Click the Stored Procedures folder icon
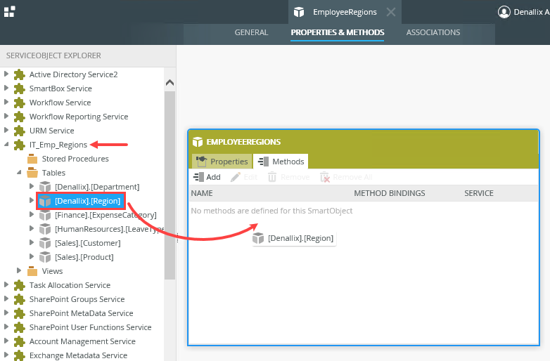This screenshot has width=550, height=361. pos(32,159)
